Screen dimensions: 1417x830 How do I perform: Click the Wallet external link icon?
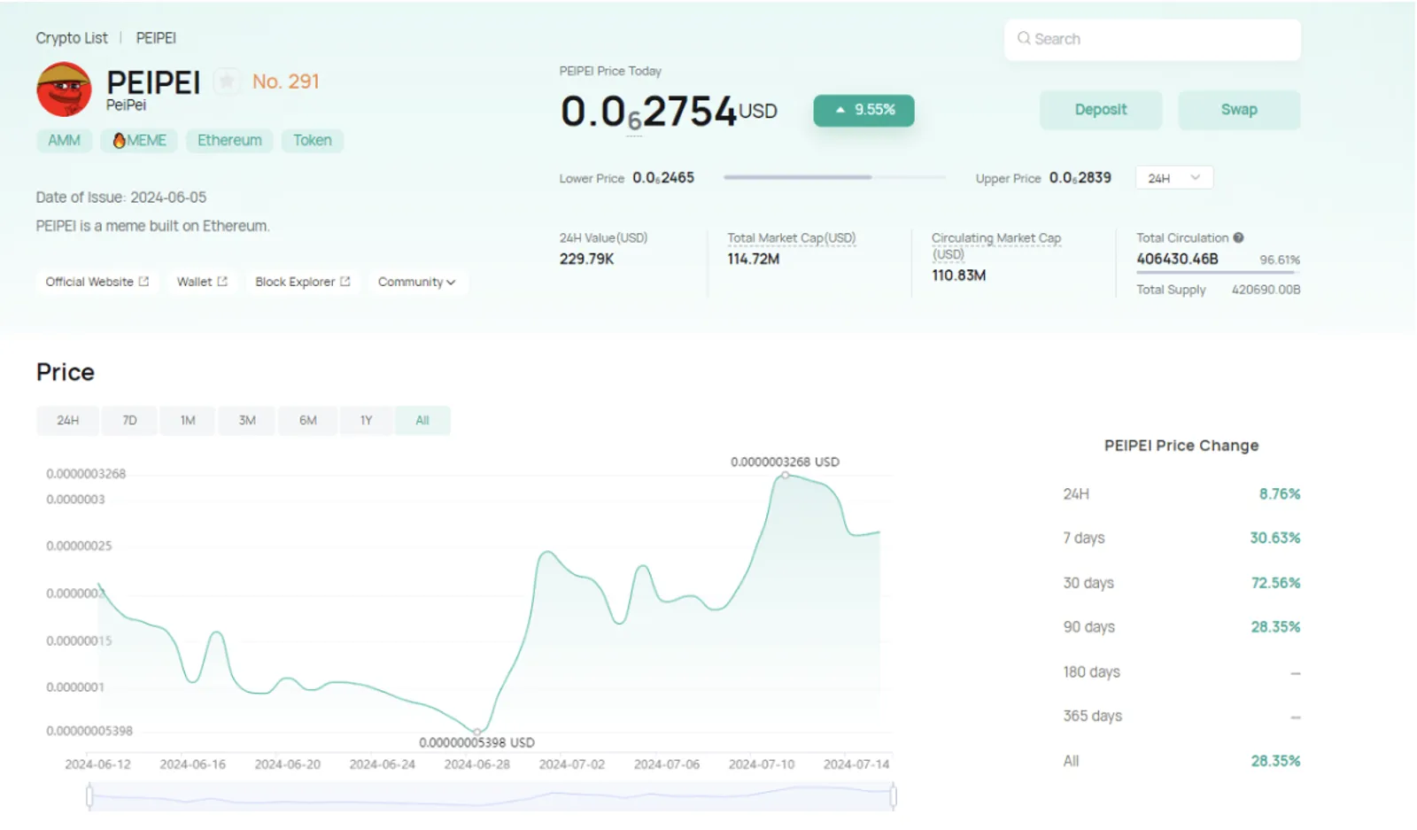[x=222, y=282]
